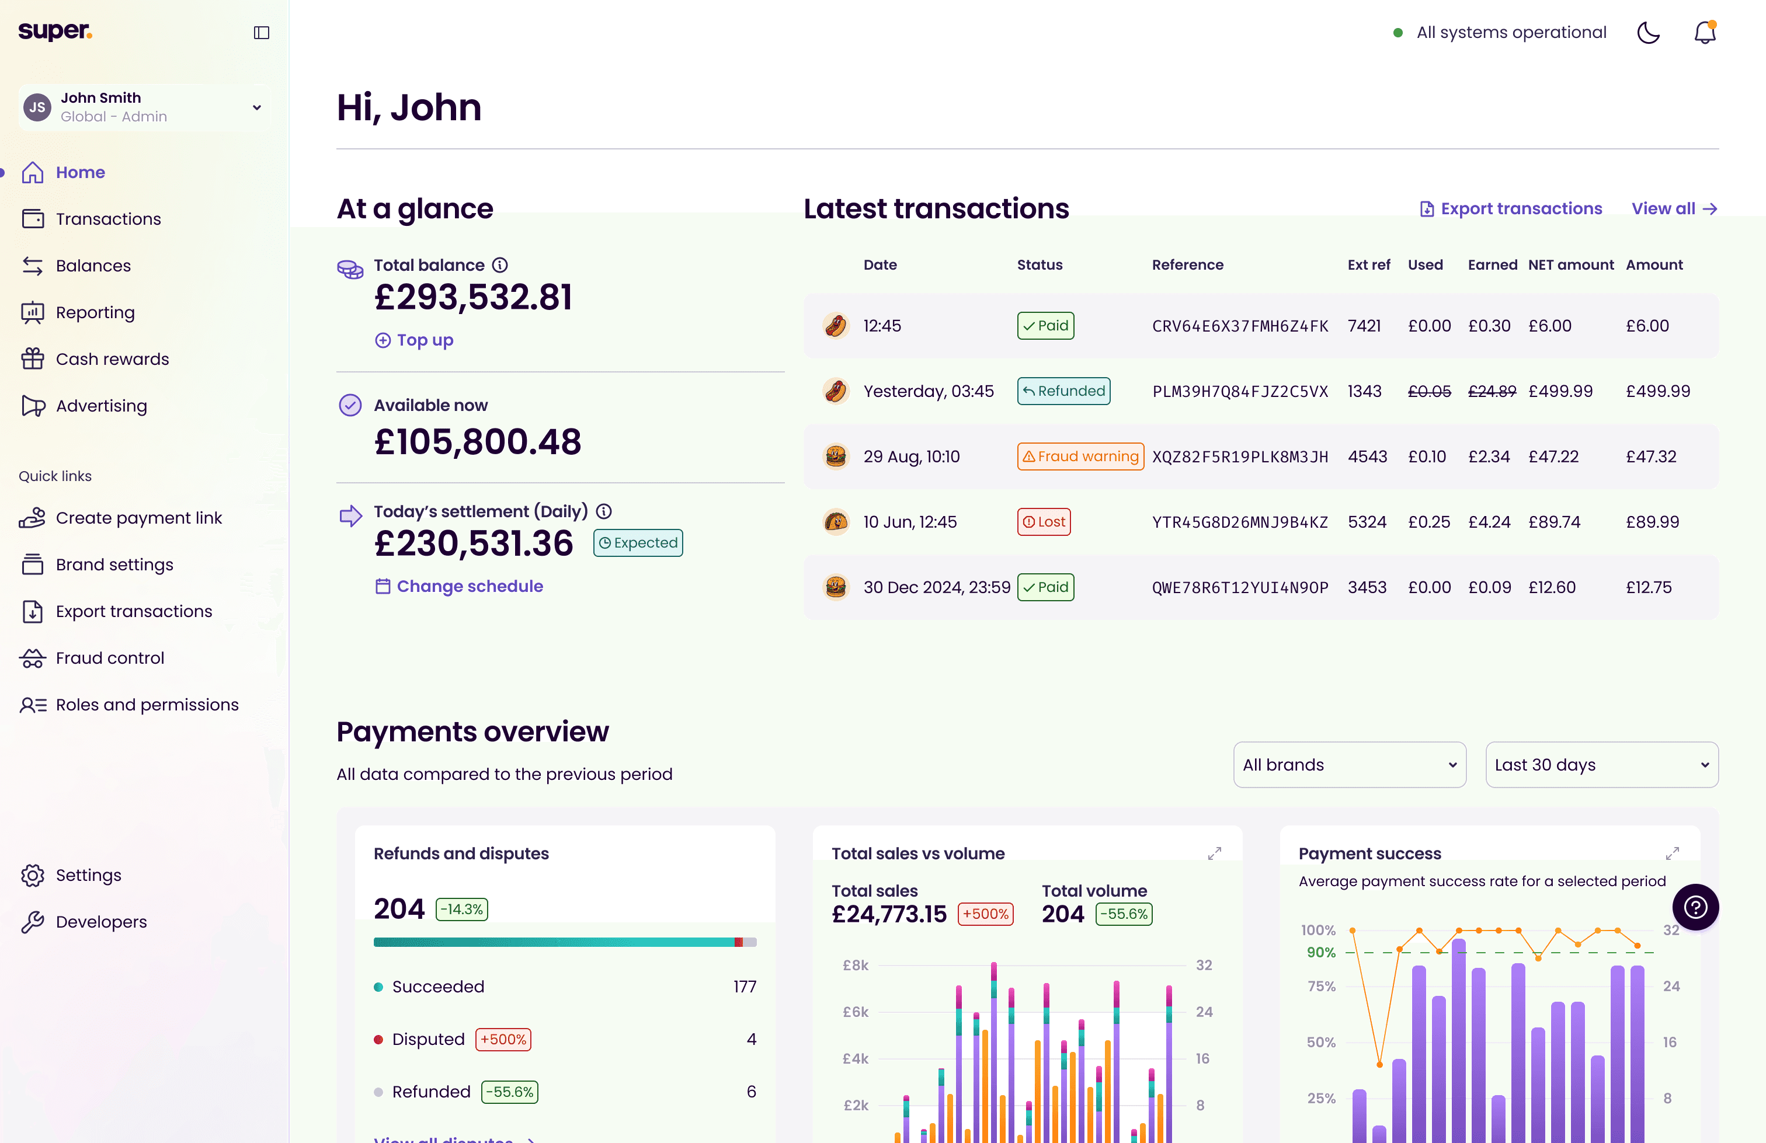Click View all transactions link
The height and width of the screenshot is (1143, 1766).
(1674, 208)
